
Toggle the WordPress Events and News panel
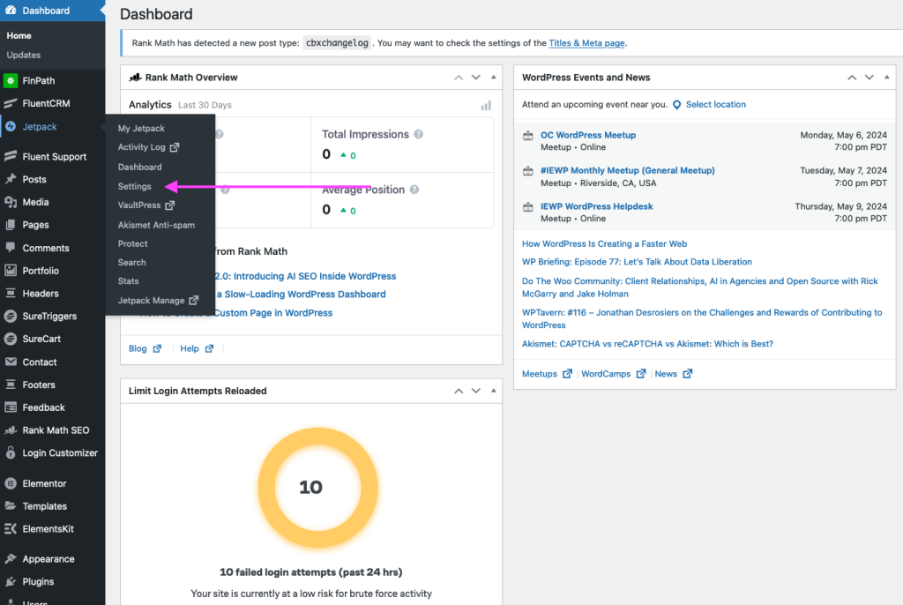[x=887, y=78]
